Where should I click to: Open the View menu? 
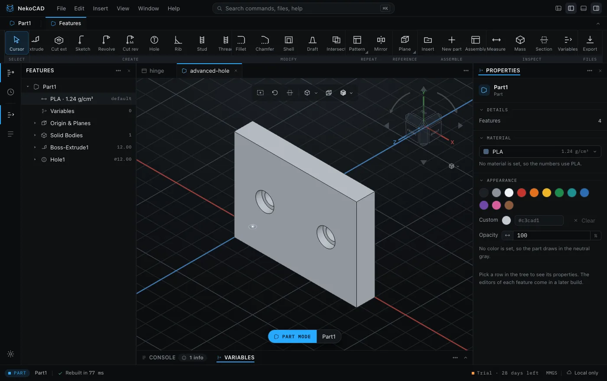123,8
